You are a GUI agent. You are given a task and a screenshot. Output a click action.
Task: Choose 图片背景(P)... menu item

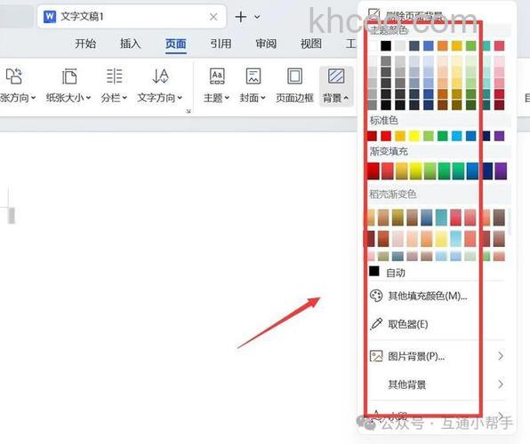pos(416,356)
